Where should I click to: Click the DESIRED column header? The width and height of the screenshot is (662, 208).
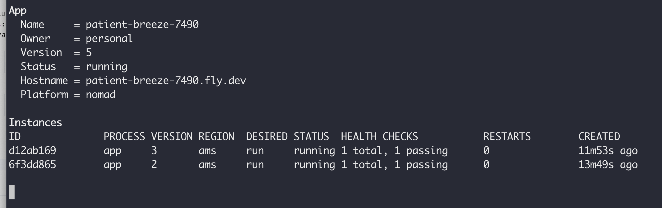tap(267, 137)
